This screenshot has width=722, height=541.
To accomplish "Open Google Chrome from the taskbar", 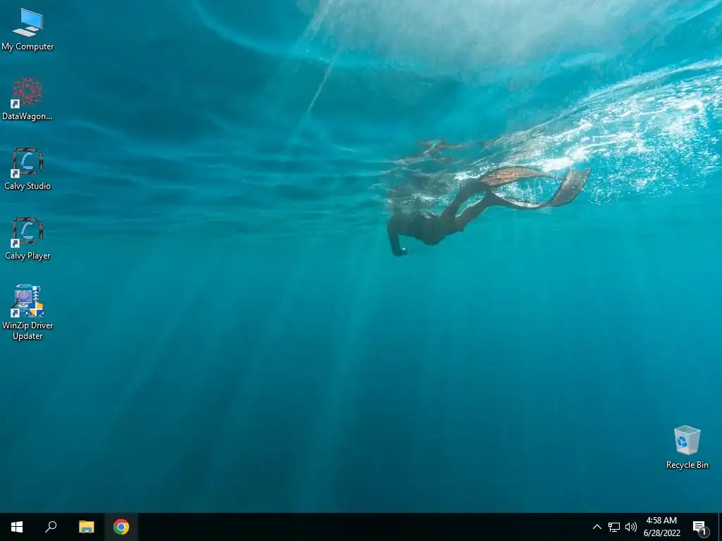I will (x=121, y=527).
